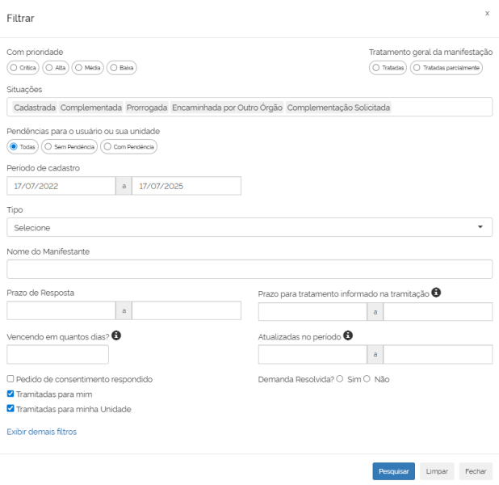This screenshot has width=499, height=485.
Task: Uncheck Tramitadas para minha Unidade
Action: point(10,409)
